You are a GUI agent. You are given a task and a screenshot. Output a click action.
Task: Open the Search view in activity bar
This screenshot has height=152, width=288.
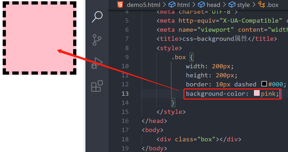[x=97, y=17]
